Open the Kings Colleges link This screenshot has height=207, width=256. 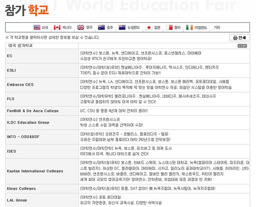pos(21,189)
